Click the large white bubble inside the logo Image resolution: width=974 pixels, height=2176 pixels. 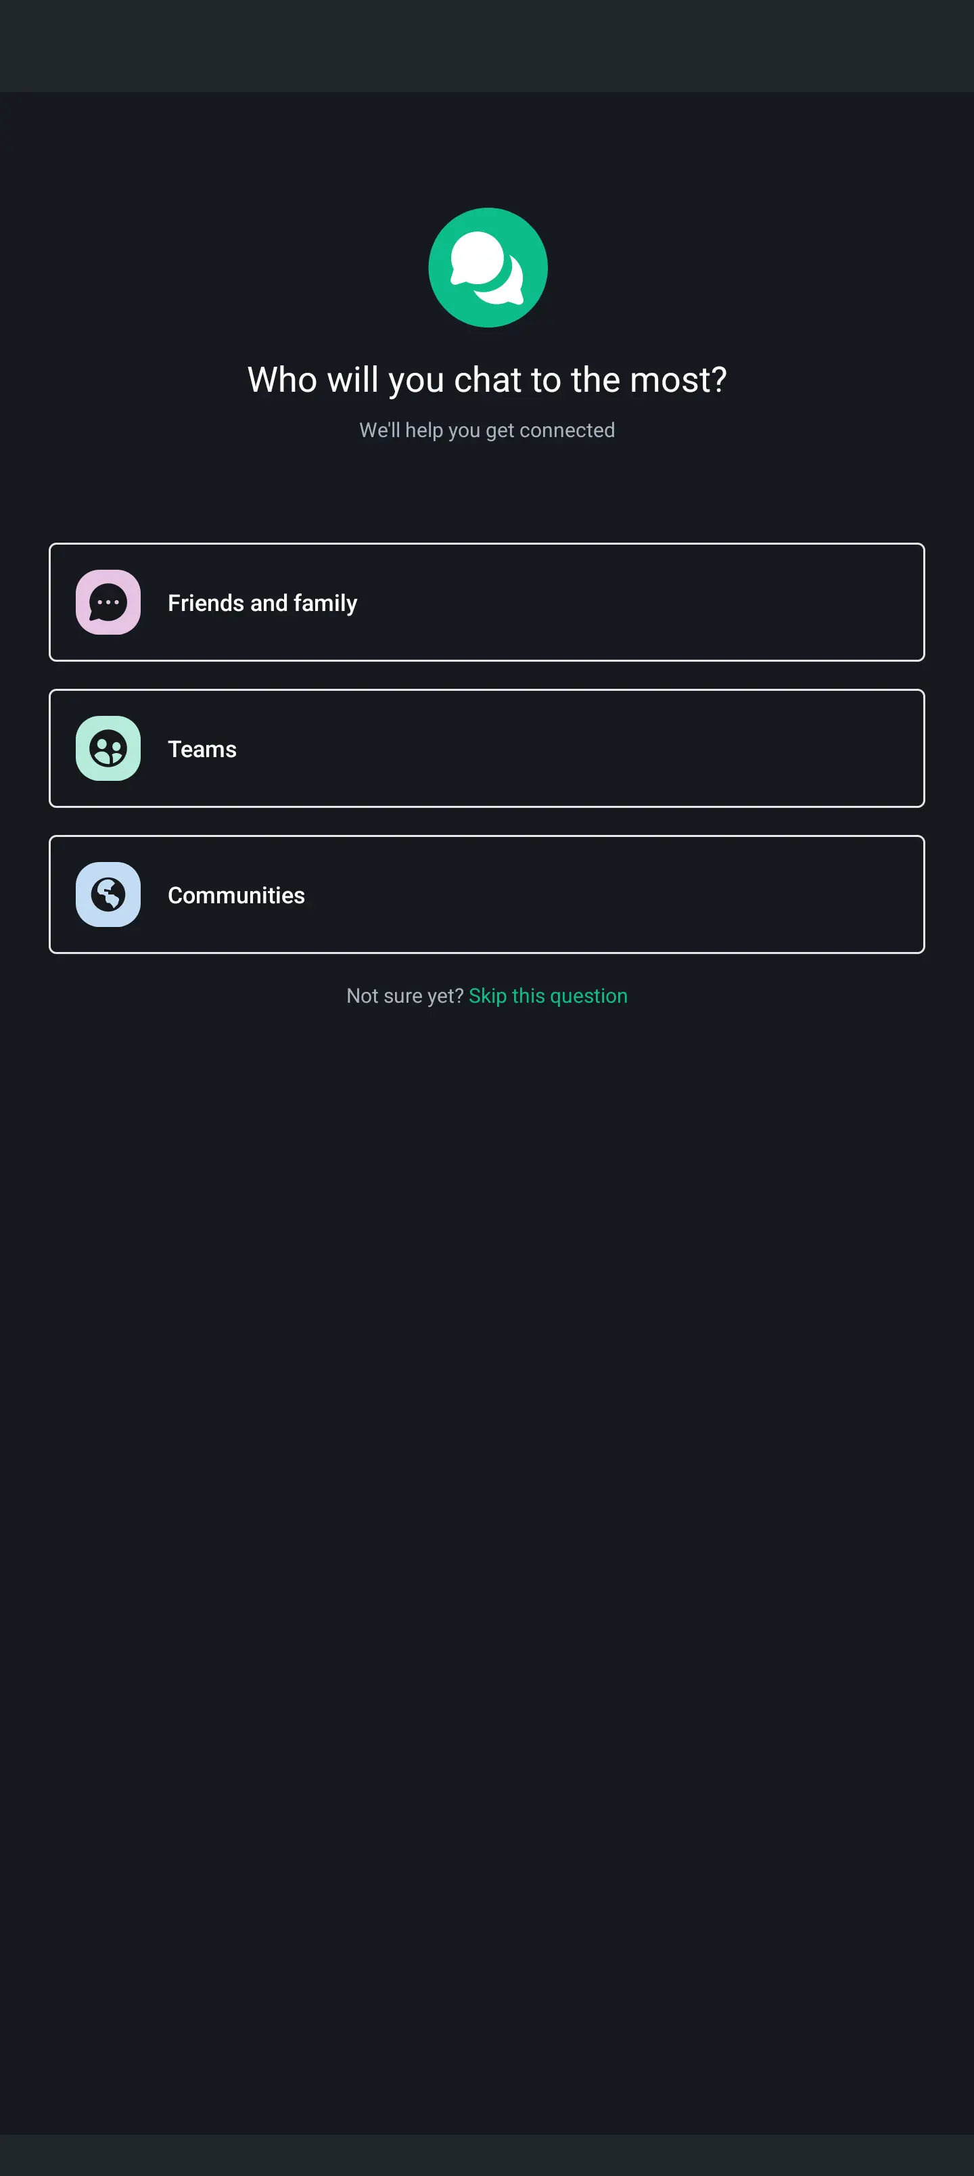pos(478,258)
